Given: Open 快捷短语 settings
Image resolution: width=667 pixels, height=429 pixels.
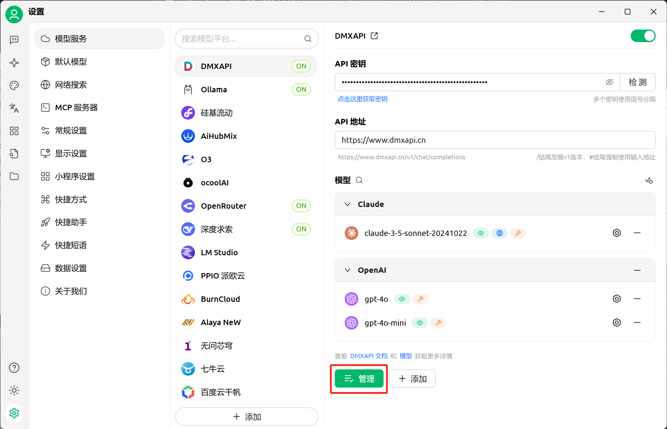Looking at the screenshot, I should [x=99, y=245].
